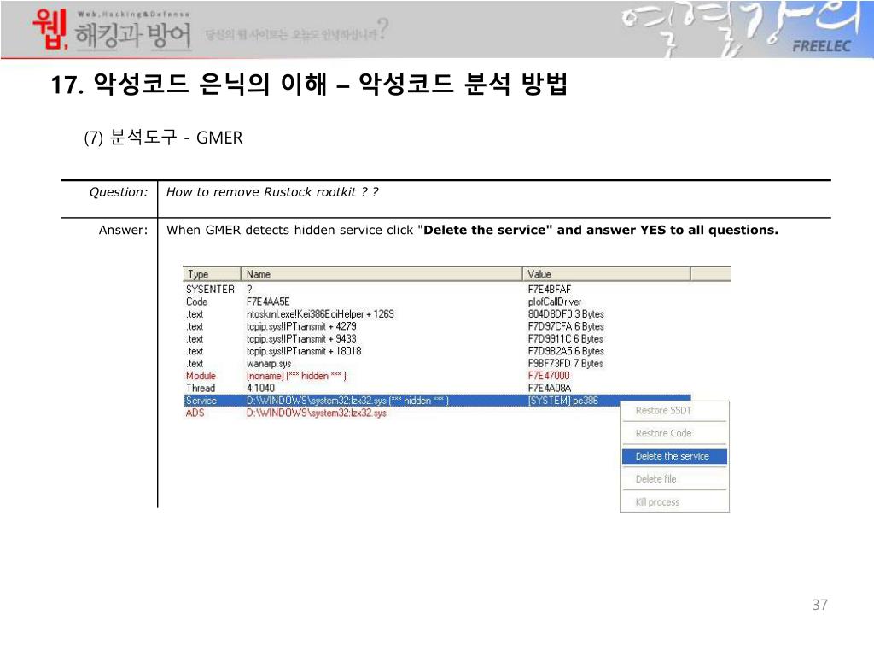
Task: Sort by the Value column header
Action: pyautogui.click(x=607, y=274)
